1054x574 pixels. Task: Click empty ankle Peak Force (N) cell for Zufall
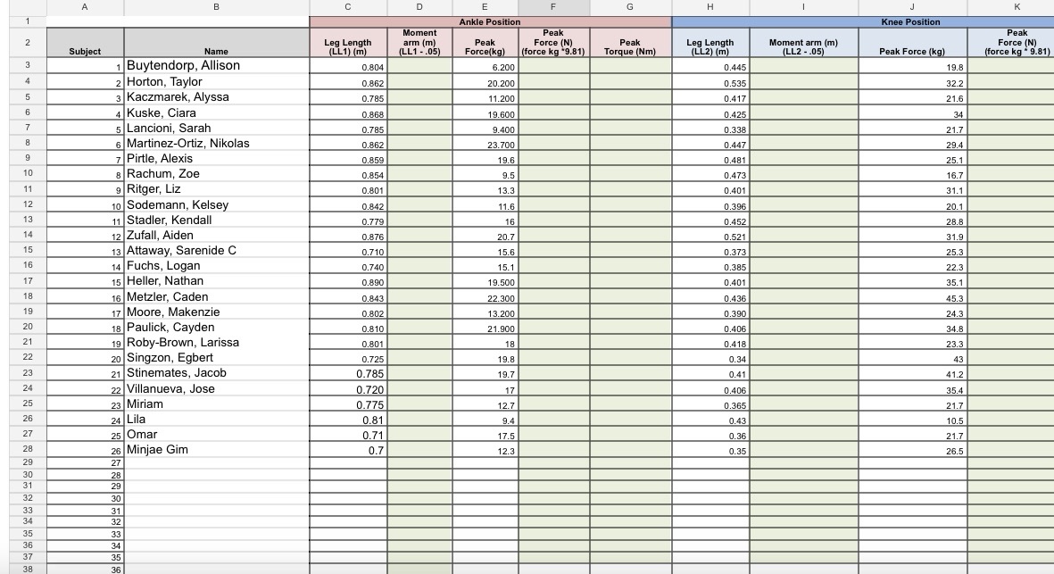(x=554, y=236)
